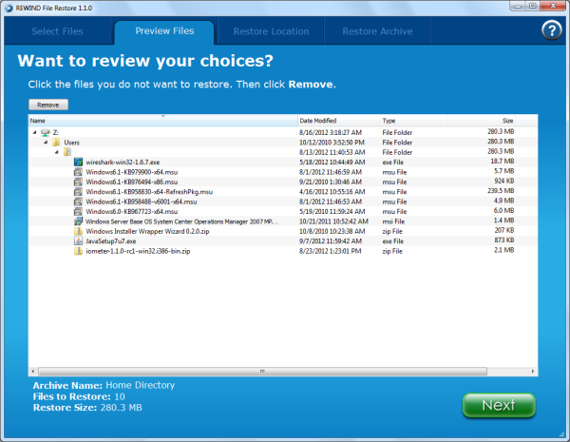Collapse the Z: drive tree node
The width and height of the screenshot is (570, 442).
point(35,132)
